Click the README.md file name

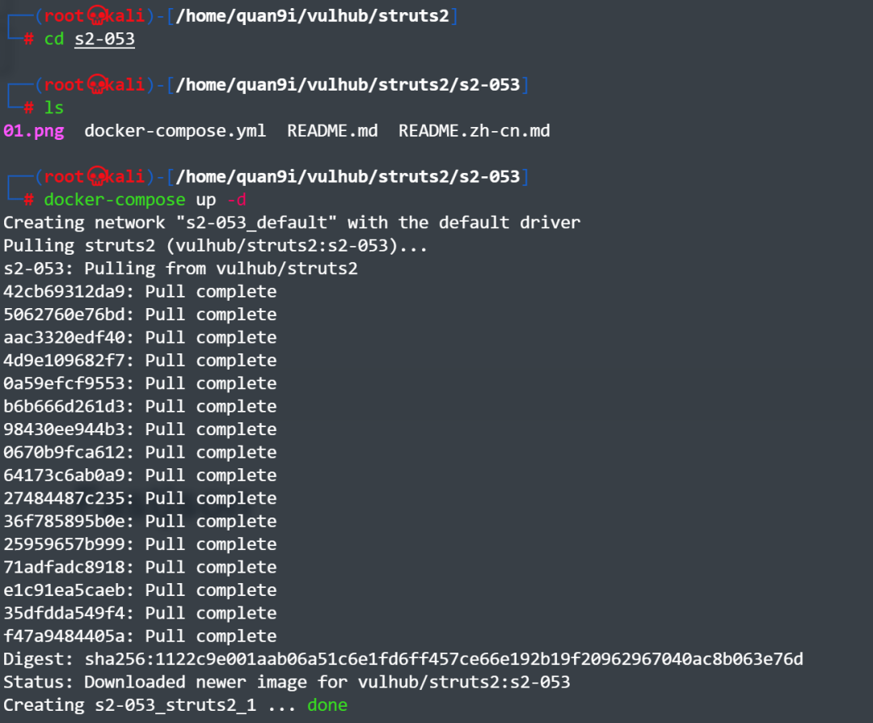pos(332,131)
